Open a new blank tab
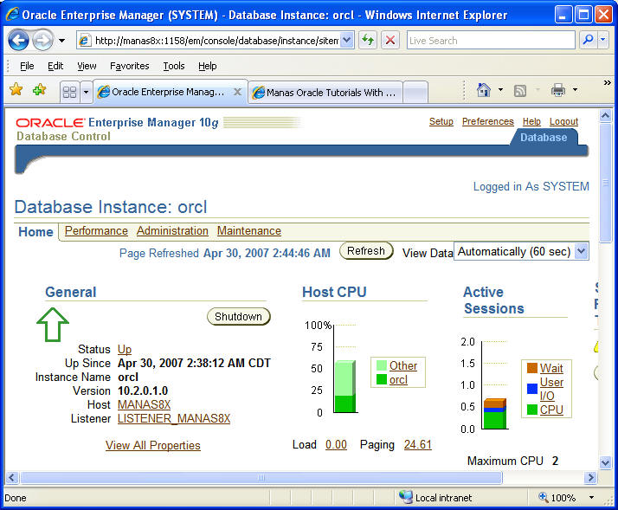618x510 pixels. pos(415,93)
